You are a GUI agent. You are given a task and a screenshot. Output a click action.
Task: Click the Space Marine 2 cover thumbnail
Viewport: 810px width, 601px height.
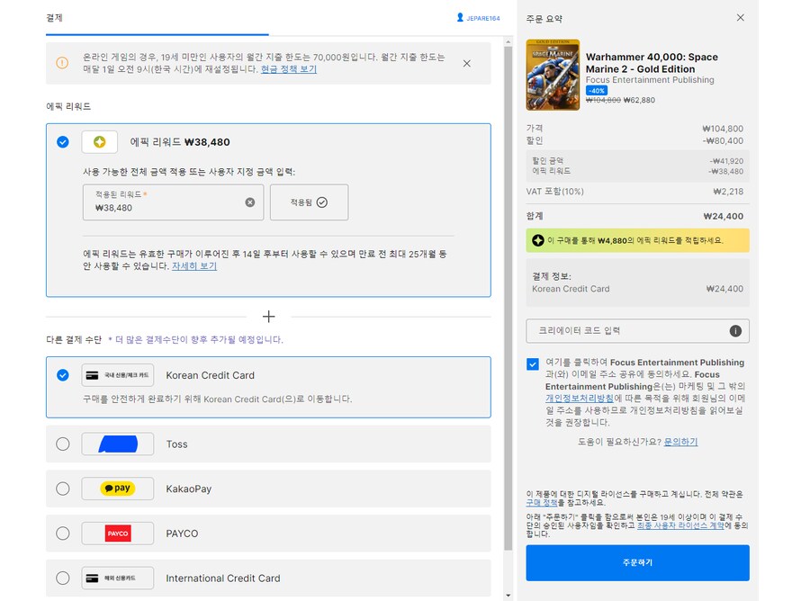pos(553,75)
